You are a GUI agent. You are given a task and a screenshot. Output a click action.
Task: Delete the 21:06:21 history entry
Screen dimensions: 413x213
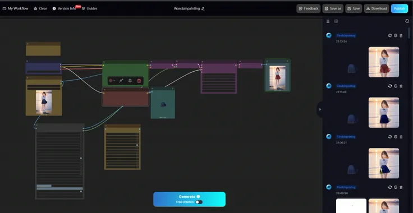(401, 137)
